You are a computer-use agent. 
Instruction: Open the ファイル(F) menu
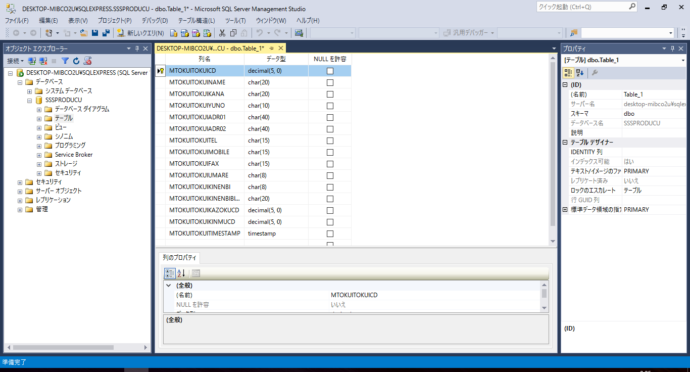pyautogui.click(x=17, y=21)
